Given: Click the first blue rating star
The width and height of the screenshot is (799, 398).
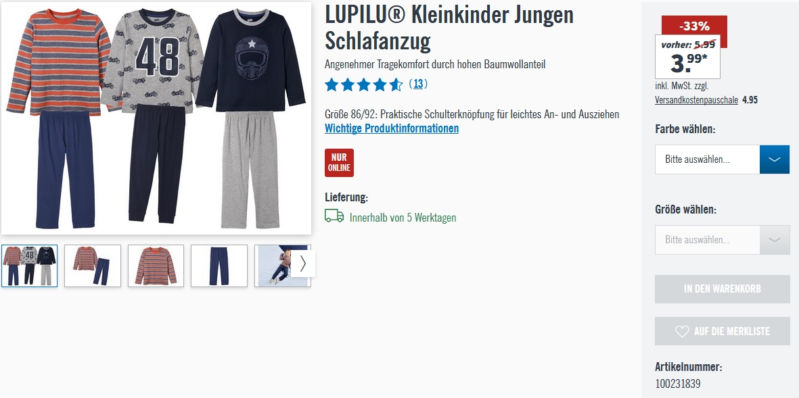Looking at the screenshot, I should (332, 84).
